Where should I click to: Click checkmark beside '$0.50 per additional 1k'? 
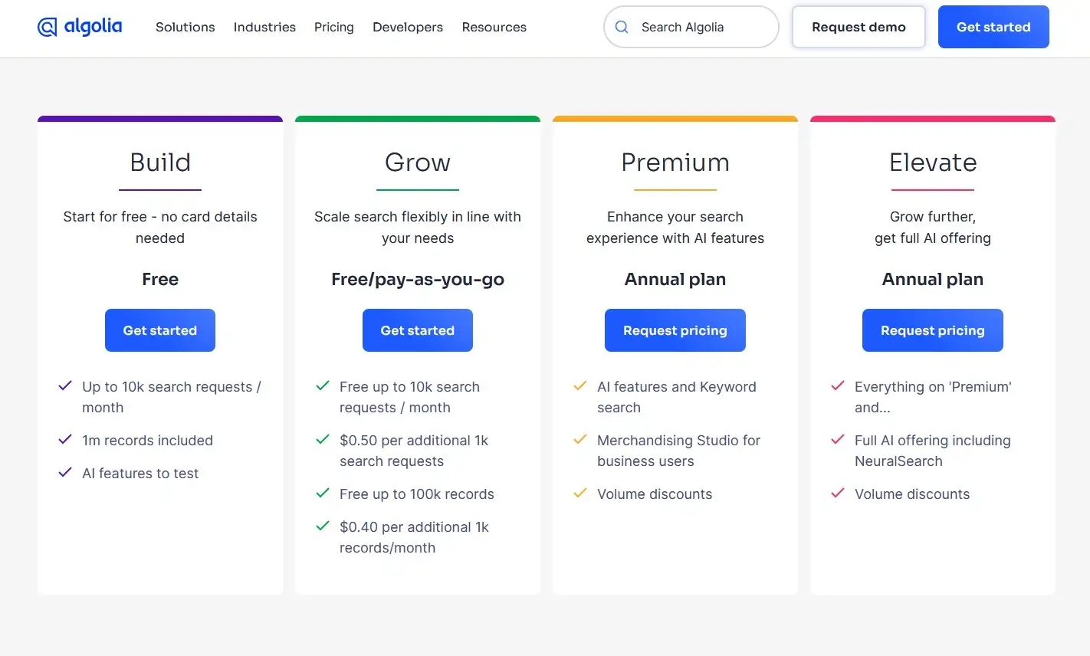[x=323, y=439]
